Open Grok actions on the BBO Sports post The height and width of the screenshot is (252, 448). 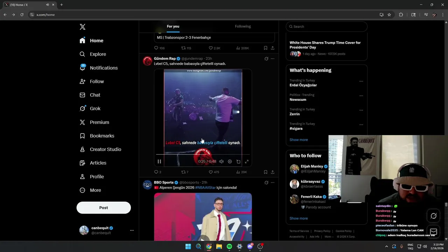click(266, 182)
